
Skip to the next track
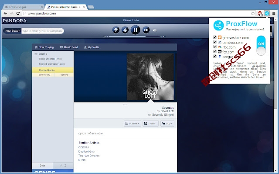coord(146,30)
